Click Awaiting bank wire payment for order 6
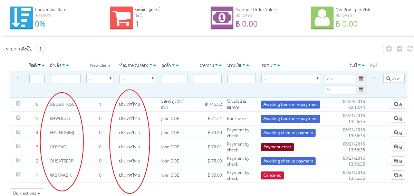The width and height of the screenshot is (414, 196). [x=290, y=104]
